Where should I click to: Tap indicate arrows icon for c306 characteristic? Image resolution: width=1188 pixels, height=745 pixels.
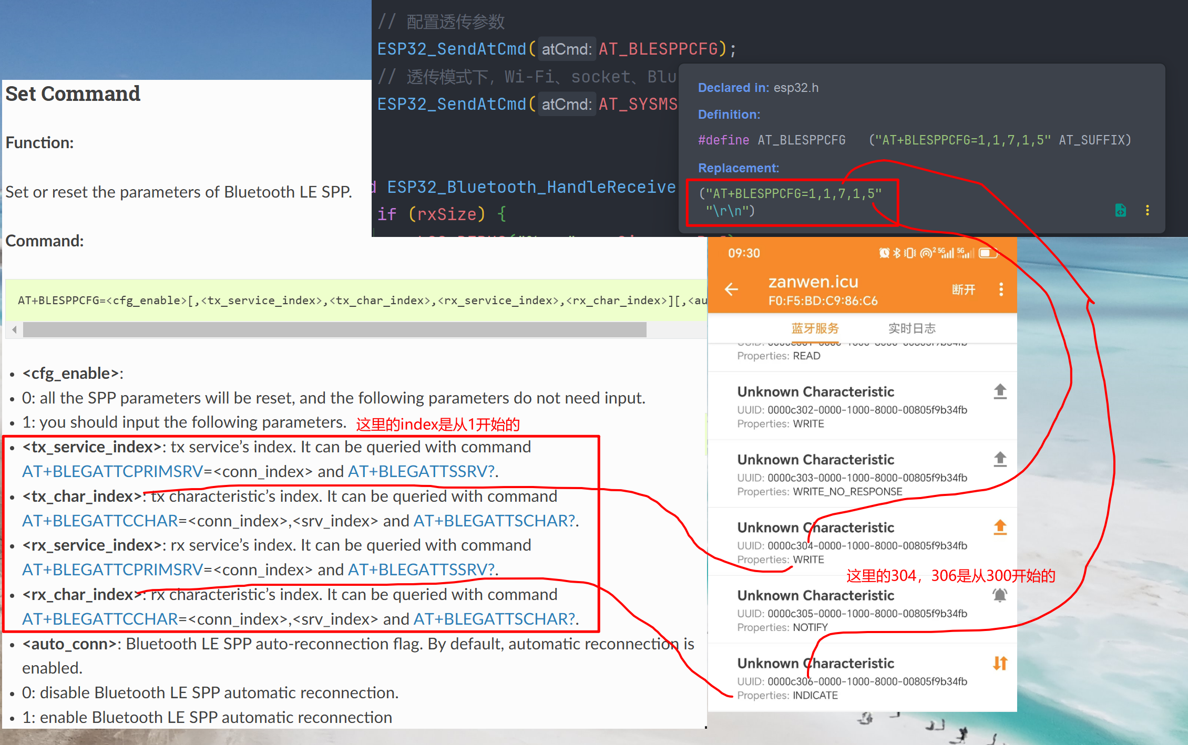pos(1000,663)
